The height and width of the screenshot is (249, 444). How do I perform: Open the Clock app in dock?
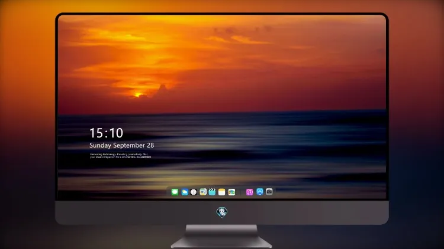[194, 192]
